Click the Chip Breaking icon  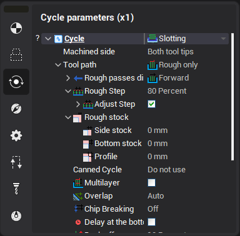point(78,209)
